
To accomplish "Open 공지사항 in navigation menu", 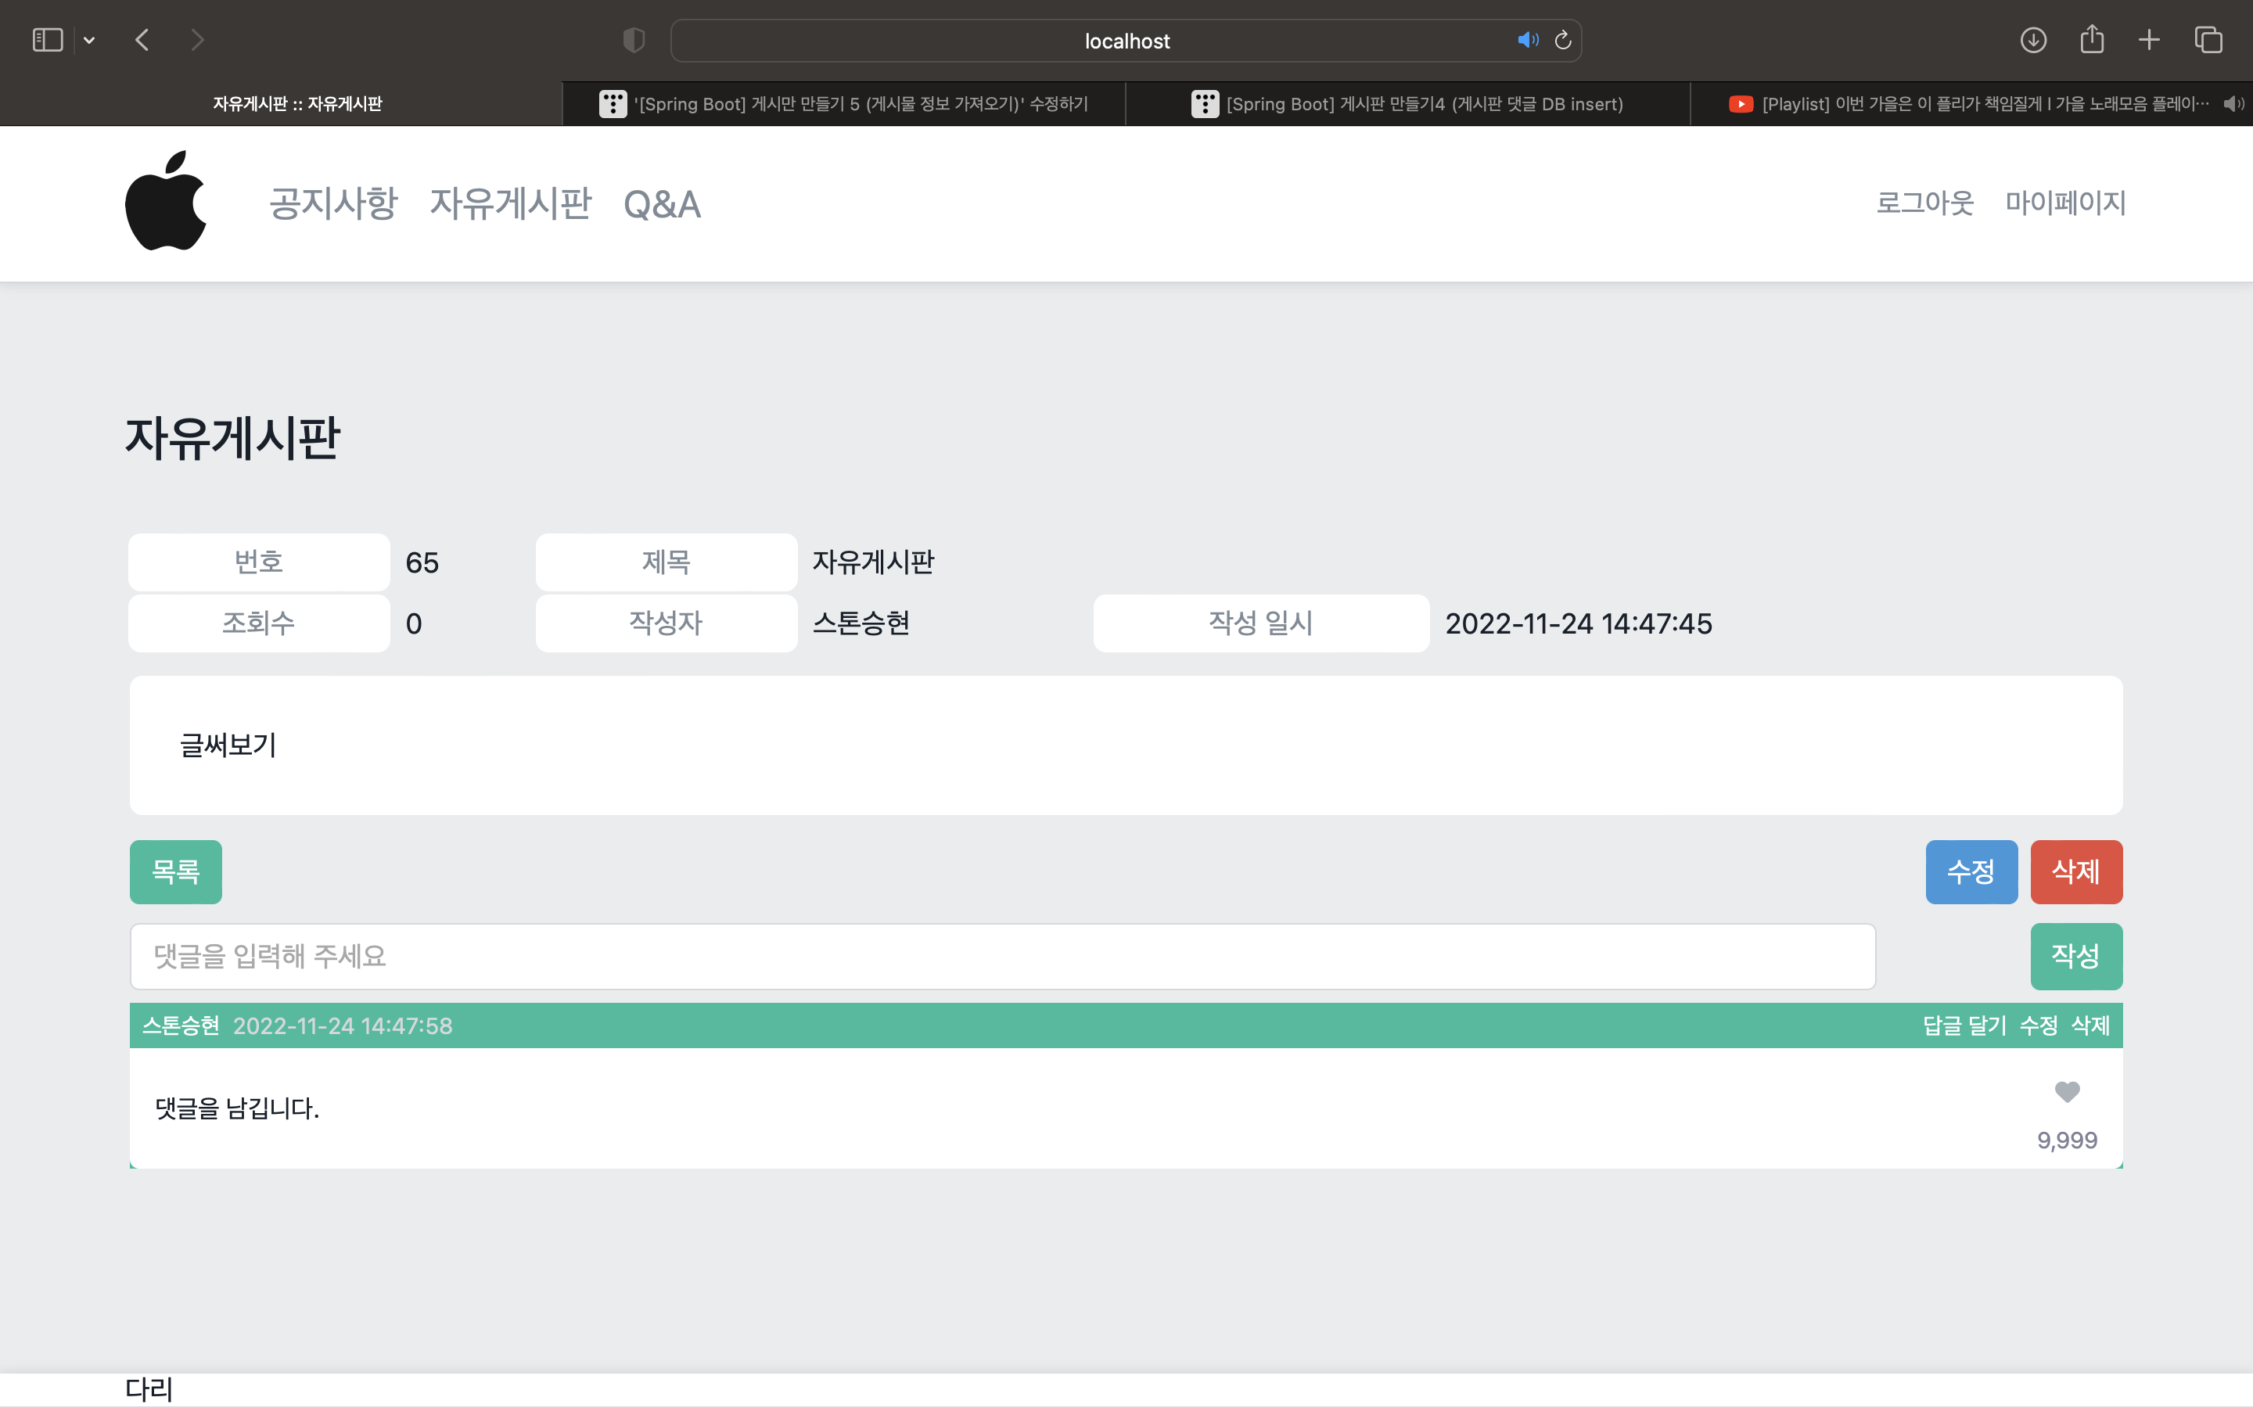I will (x=333, y=203).
